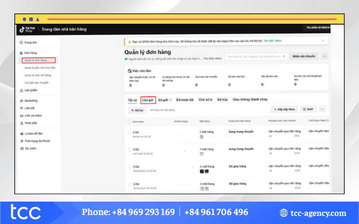Click the Marketing megaphone icon
This screenshot has height=224, width=359.
21,101
